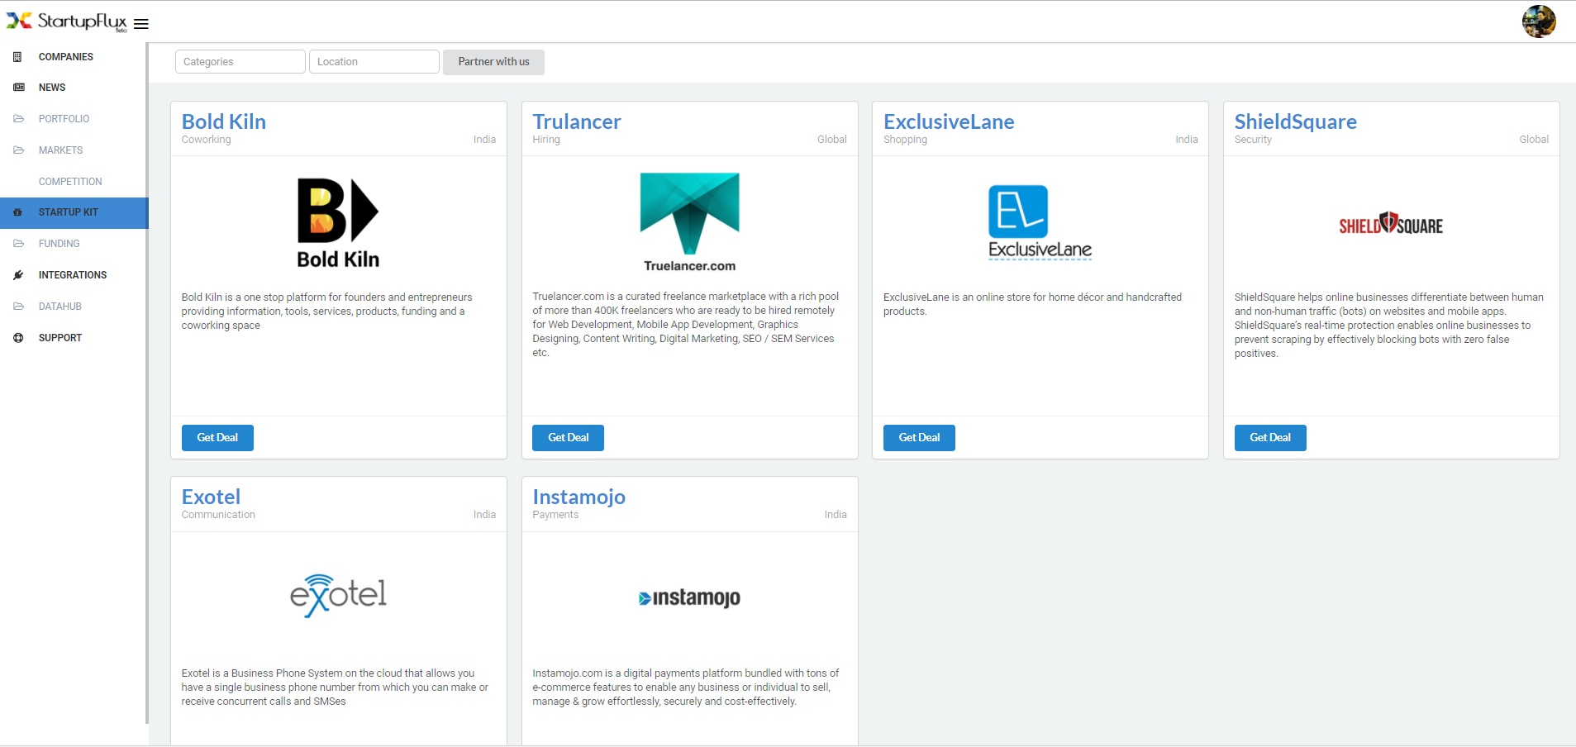Click the Communication category label
This screenshot has height=747, width=1576.
218,515
